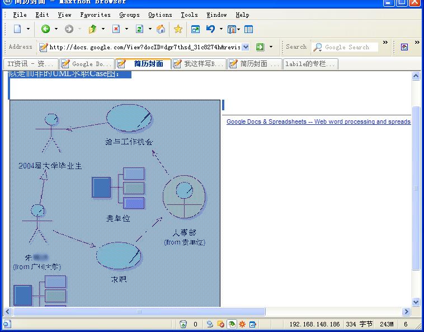This screenshot has height=332, width=424.
Task: Toggle the highlighted green arrow status icon
Action: 232,324
